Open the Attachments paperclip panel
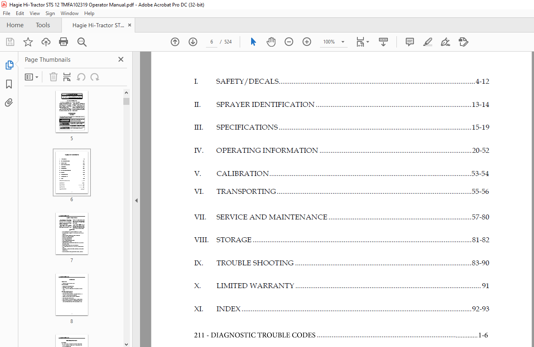Screen dimensions: 534x347 (9, 103)
